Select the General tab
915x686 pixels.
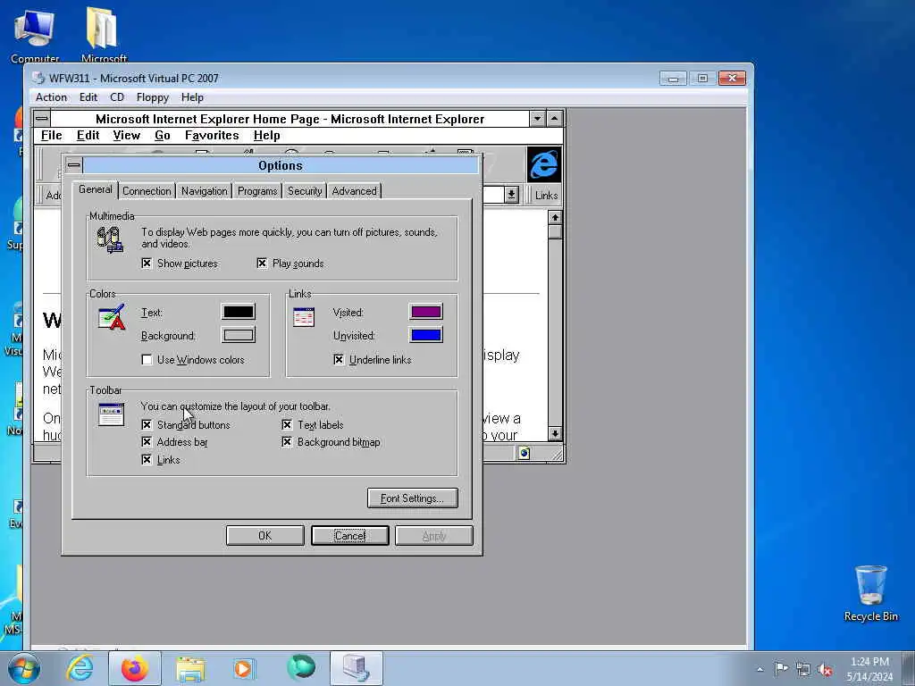point(95,189)
